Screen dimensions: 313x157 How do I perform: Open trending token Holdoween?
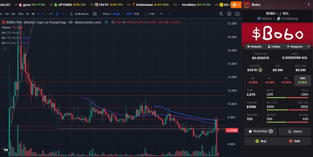click(148, 5)
